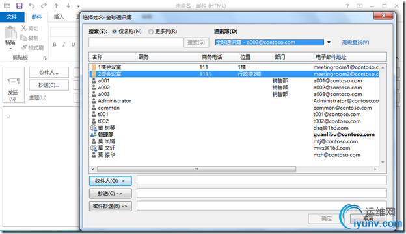This screenshot has width=406, height=234.
Task: Click the 搜索(G) button
Action: [x=196, y=42]
